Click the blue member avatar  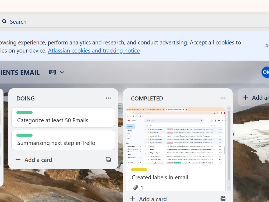pos(266,72)
